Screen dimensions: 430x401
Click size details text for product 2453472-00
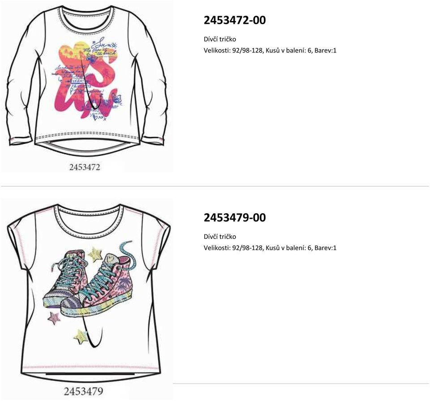pyautogui.click(x=270, y=51)
